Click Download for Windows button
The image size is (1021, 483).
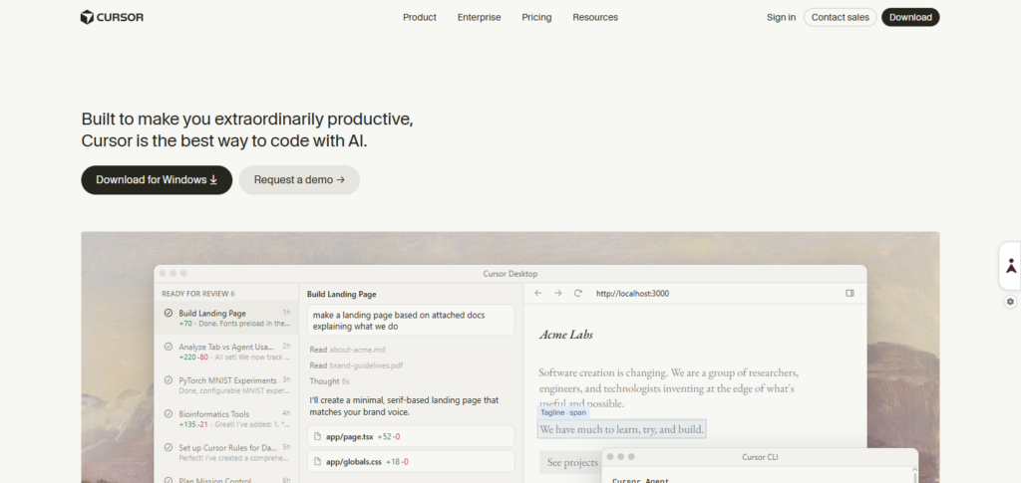pyautogui.click(x=157, y=180)
